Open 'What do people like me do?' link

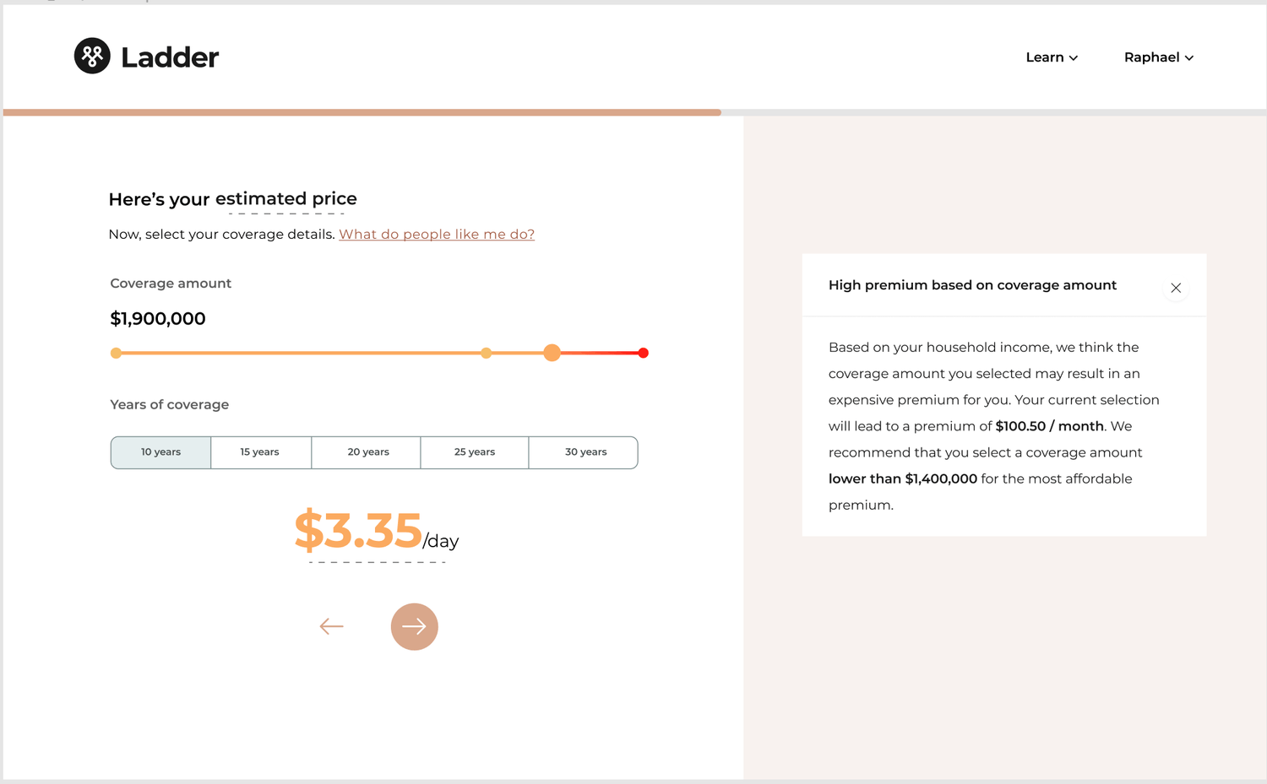[x=437, y=235]
